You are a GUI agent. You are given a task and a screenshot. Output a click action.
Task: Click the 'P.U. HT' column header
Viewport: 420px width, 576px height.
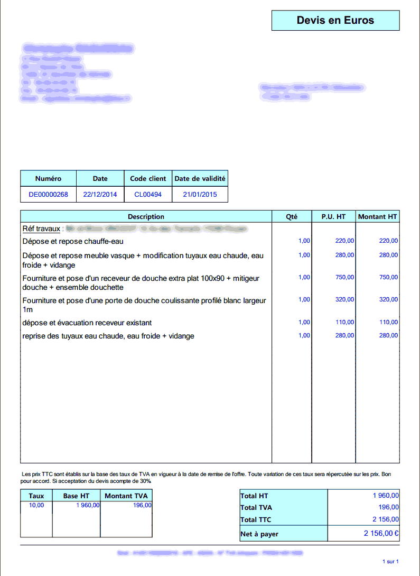click(333, 216)
